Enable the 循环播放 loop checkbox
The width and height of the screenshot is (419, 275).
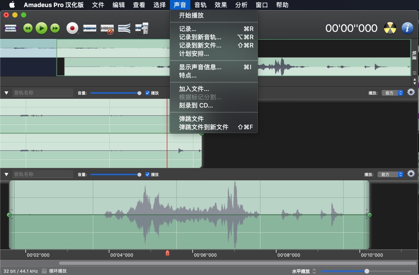click(44, 271)
